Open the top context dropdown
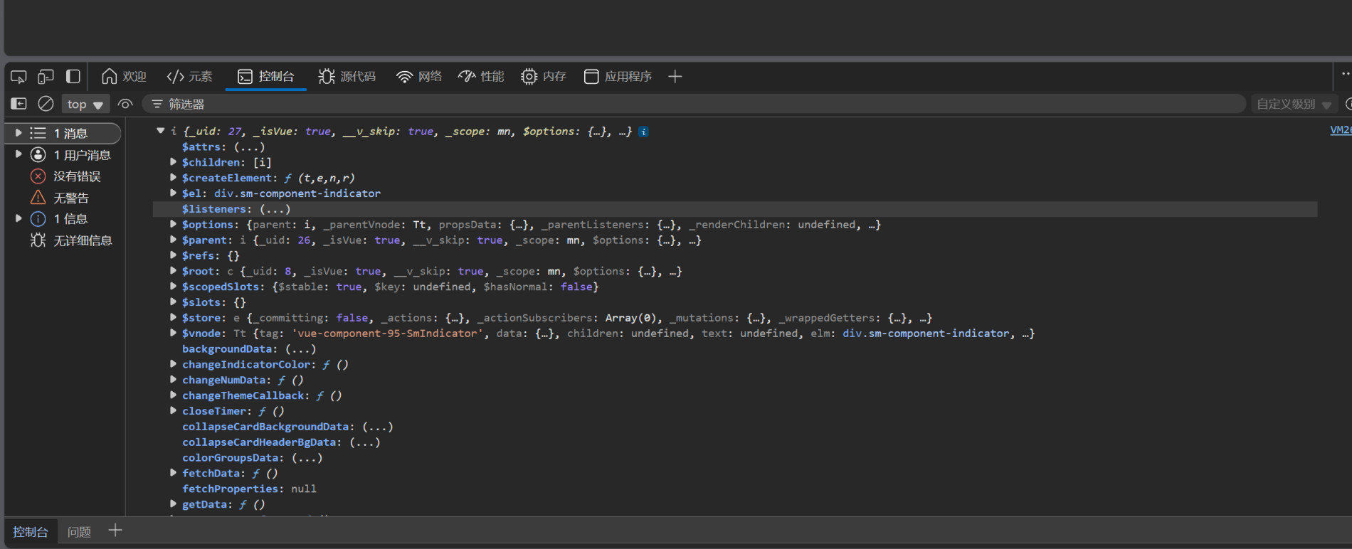Screen dimensions: 1352x549 pyautogui.click(x=85, y=104)
